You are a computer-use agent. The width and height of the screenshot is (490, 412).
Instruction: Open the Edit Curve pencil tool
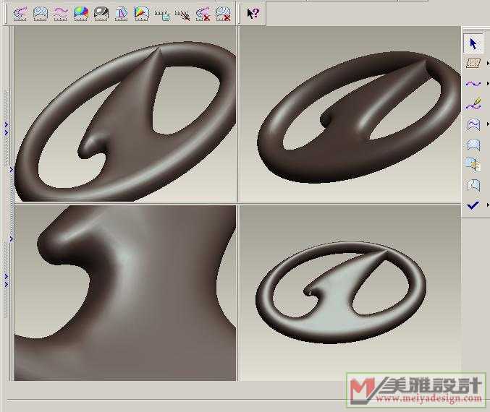[x=473, y=104]
